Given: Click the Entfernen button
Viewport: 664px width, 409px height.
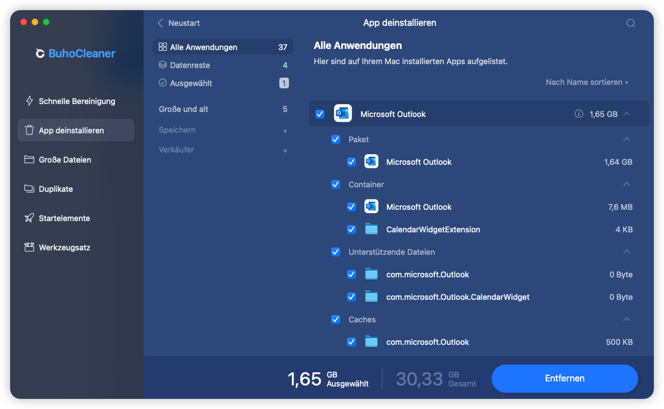Looking at the screenshot, I should pos(564,378).
